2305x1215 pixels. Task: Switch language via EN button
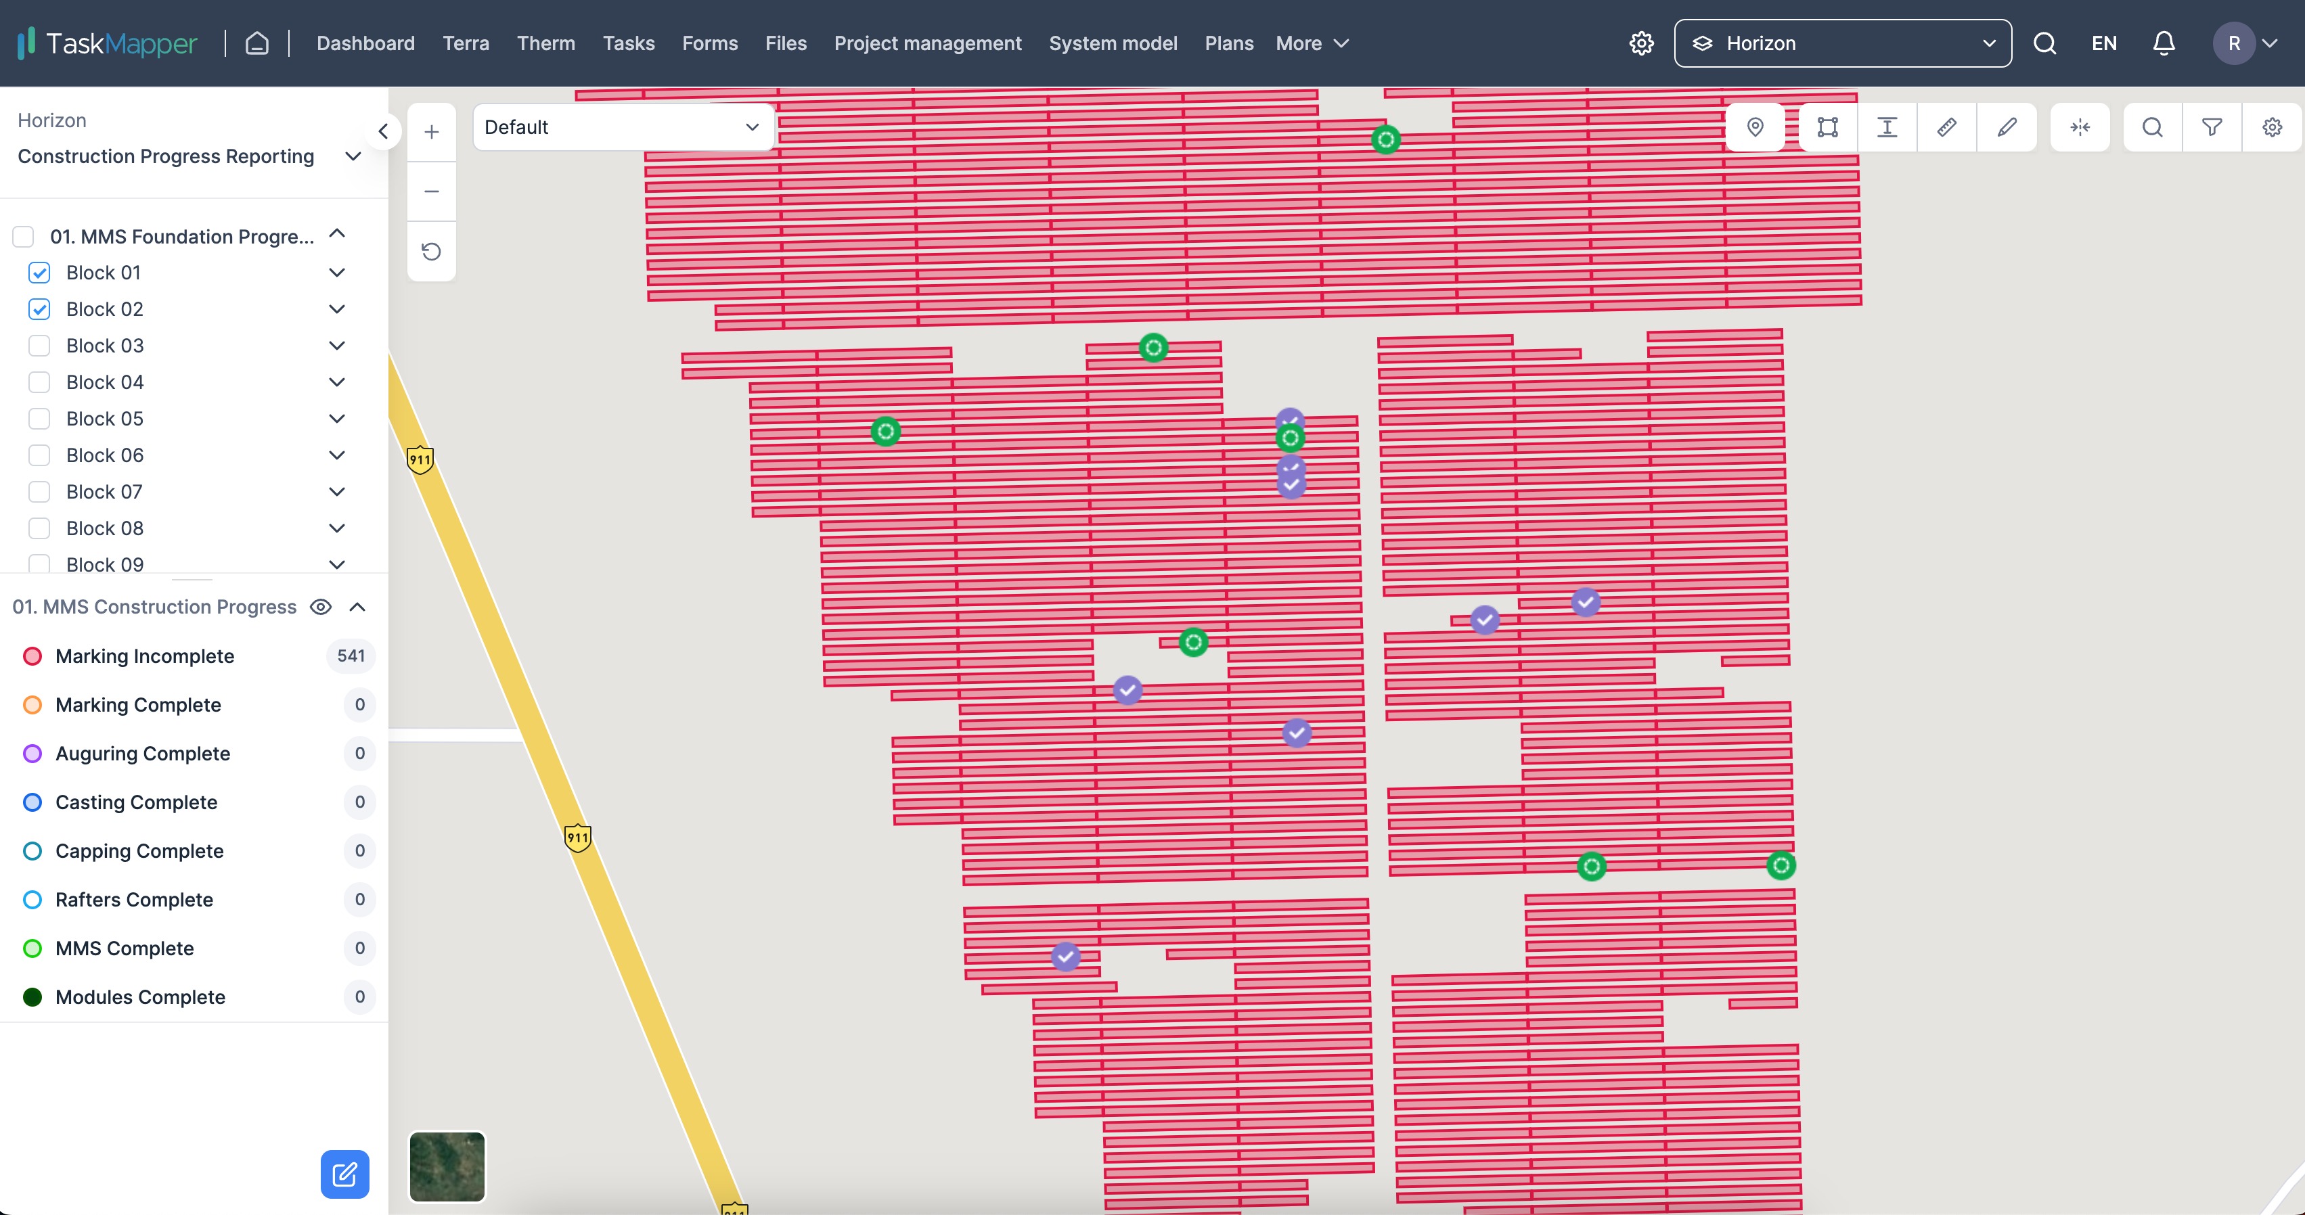[x=2104, y=43]
